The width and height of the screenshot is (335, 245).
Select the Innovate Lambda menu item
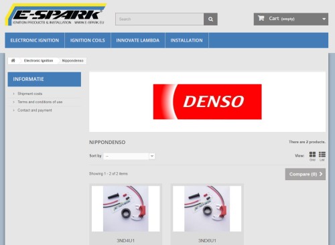[138, 40]
